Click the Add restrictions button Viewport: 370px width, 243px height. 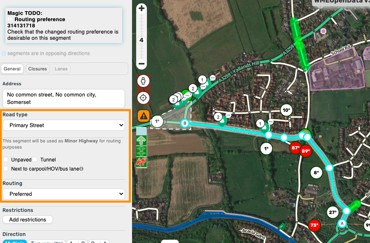pos(28,220)
